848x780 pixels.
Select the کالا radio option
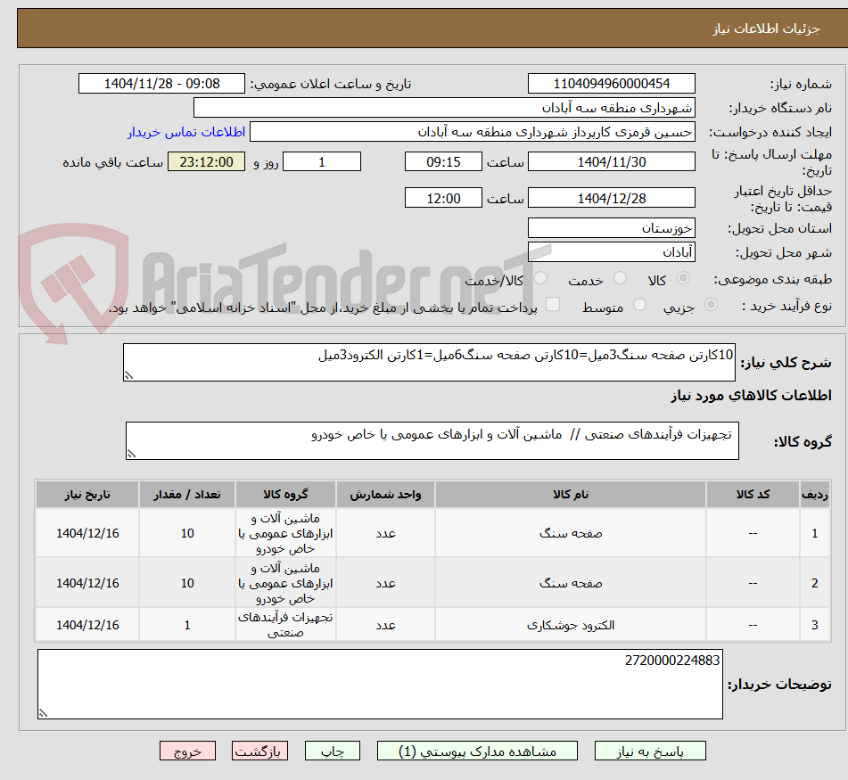[683, 278]
